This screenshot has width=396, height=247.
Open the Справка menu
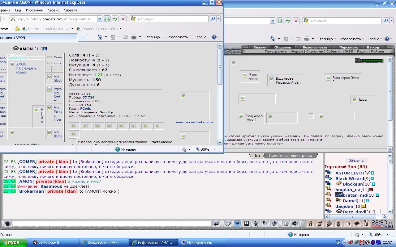point(71,10)
